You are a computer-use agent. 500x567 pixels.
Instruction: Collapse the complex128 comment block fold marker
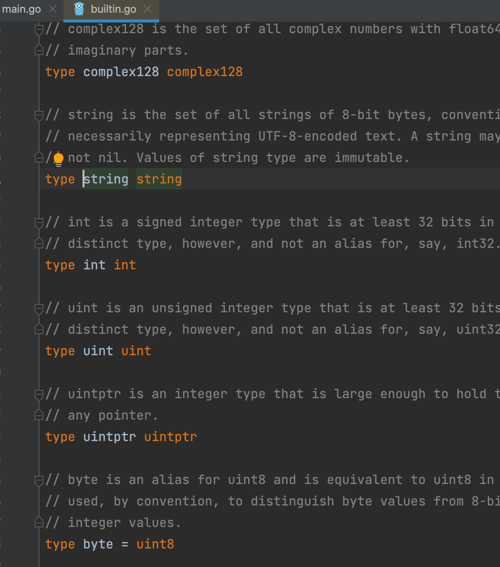tap(40, 29)
